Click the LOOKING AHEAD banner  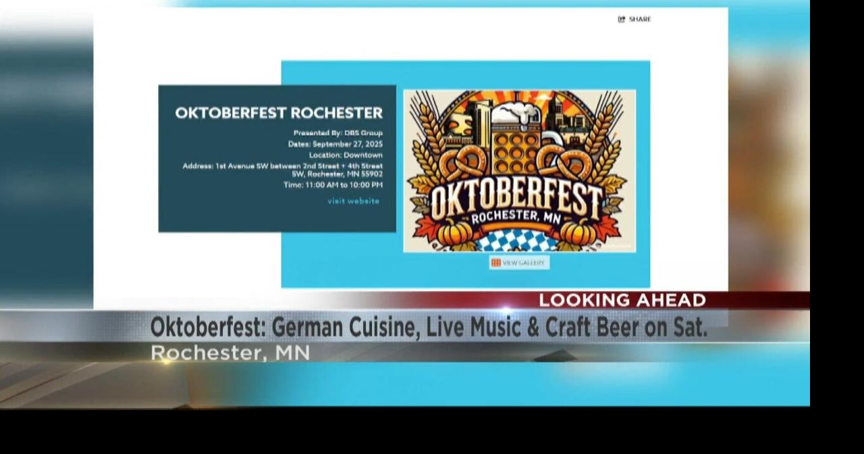coord(622,300)
